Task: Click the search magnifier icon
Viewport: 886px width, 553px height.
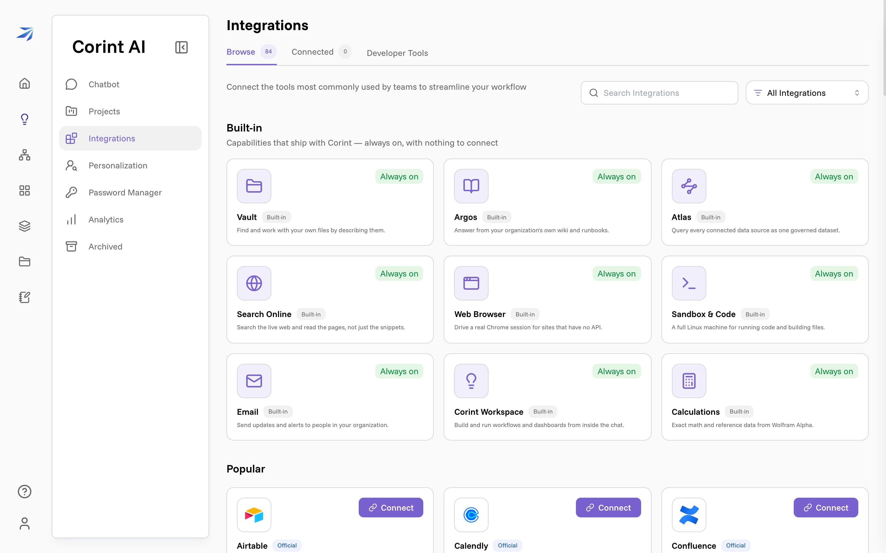Action: click(x=593, y=93)
